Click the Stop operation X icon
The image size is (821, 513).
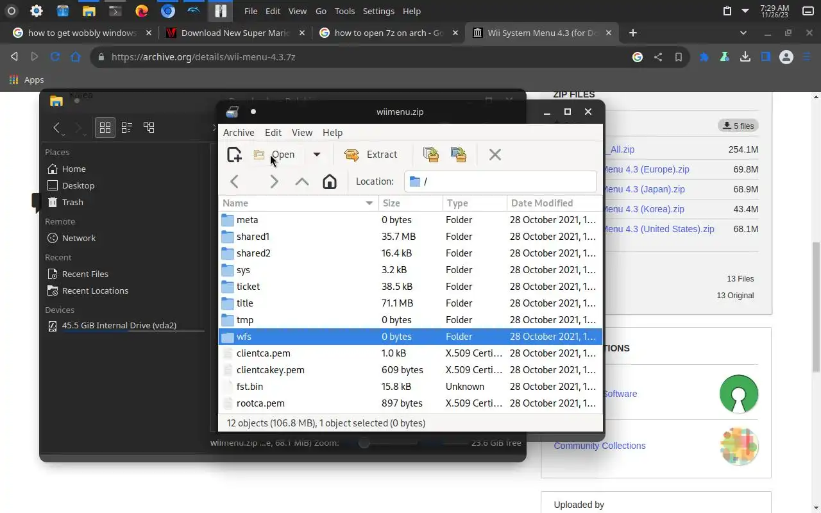point(495,155)
